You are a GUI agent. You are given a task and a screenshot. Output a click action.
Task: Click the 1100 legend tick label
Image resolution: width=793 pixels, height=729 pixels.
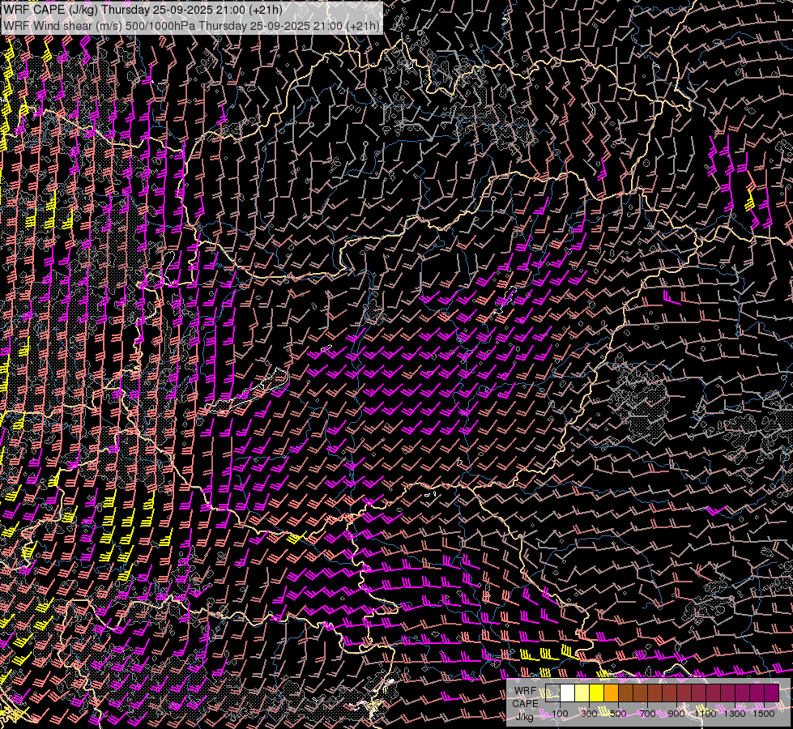tap(706, 714)
